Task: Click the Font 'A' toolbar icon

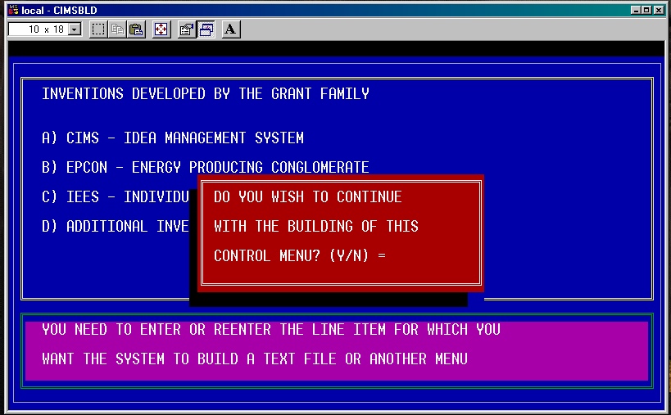Action: (231, 29)
